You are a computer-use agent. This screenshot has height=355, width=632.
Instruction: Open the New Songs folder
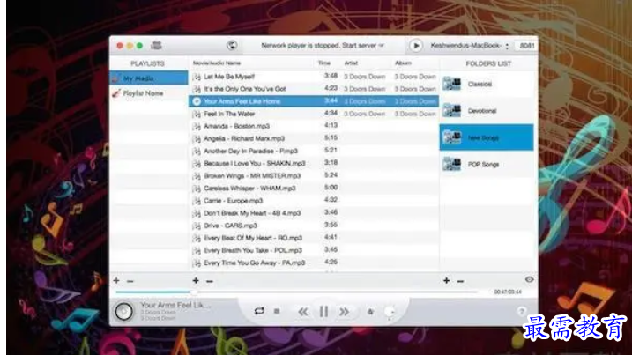pos(487,137)
